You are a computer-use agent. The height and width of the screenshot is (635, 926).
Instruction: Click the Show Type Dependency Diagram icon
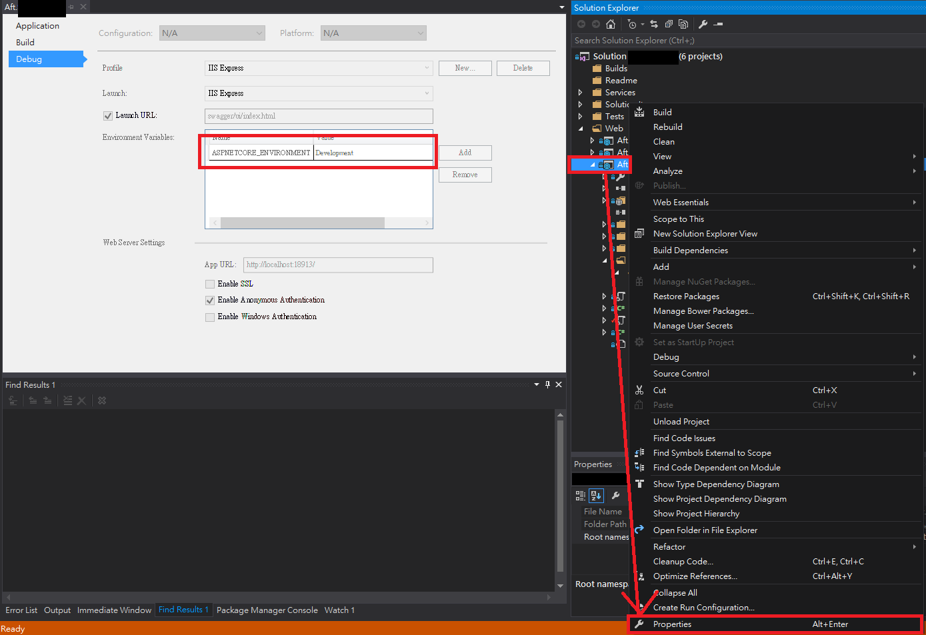click(x=639, y=484)
